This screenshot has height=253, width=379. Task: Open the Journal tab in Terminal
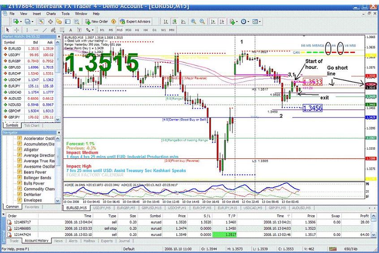click(x=124, y=241)
